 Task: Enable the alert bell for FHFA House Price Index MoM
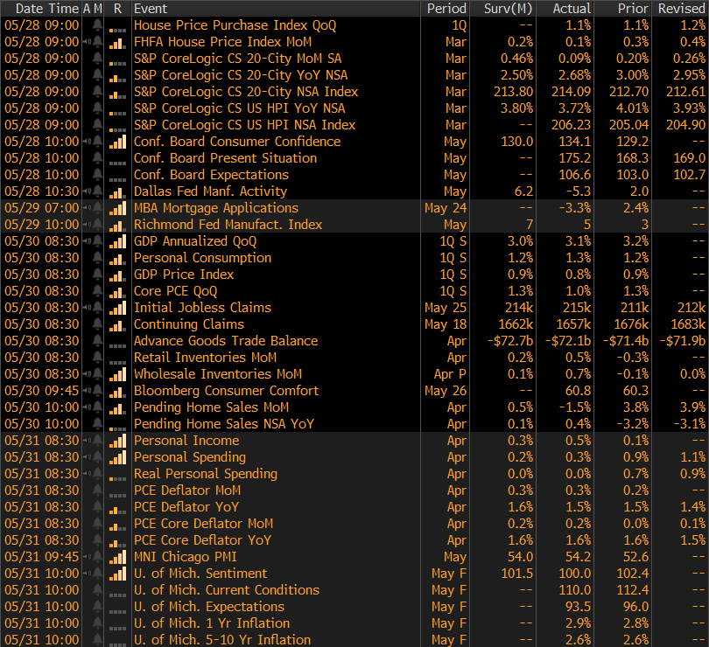[x=97, y=42]
